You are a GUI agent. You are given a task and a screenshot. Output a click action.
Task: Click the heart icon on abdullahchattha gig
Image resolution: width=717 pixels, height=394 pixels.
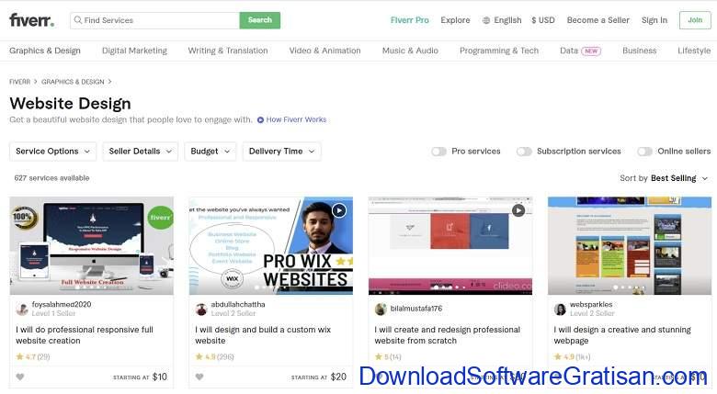tap(199, 377)
